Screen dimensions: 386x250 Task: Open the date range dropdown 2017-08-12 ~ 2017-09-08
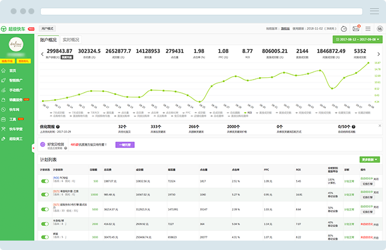tap(356, 40)
